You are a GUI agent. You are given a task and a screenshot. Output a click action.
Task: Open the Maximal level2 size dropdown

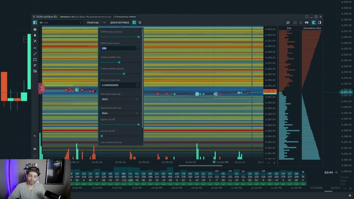point(120,113)
